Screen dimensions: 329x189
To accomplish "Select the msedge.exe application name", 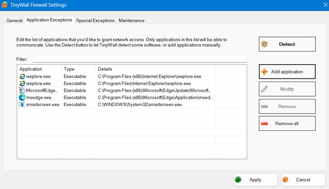I will pyautogui.click(x=39, y=98).
